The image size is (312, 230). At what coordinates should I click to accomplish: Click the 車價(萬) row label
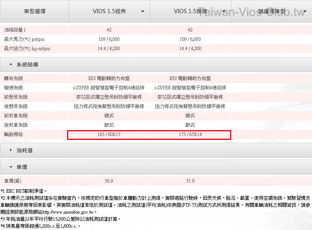click(13, 181)
